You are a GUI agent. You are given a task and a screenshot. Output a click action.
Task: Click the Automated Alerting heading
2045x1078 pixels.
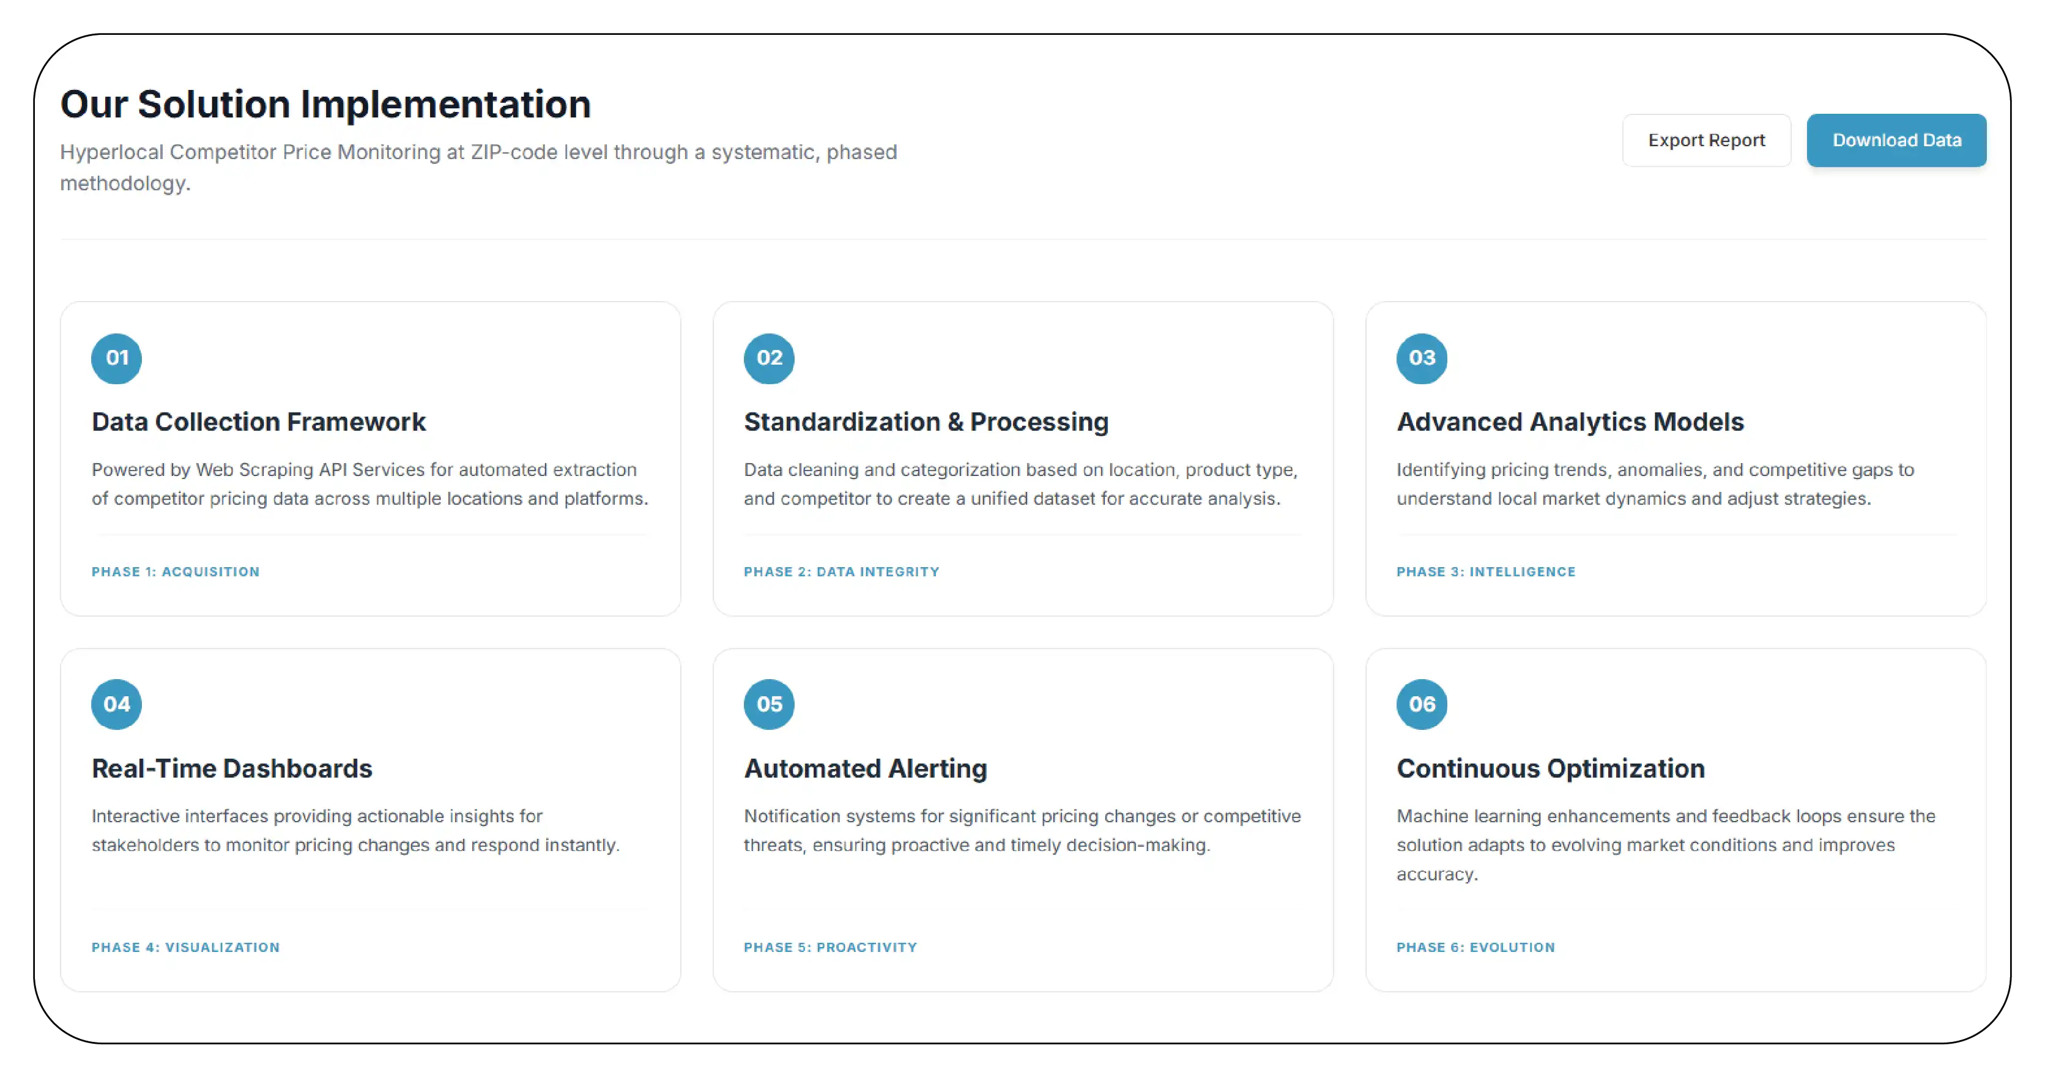[866, 768]
